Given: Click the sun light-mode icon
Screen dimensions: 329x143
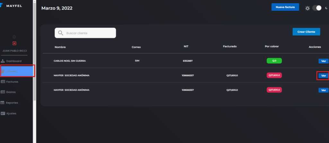Looking at the screenshot, I should click(x=307, y=8).
